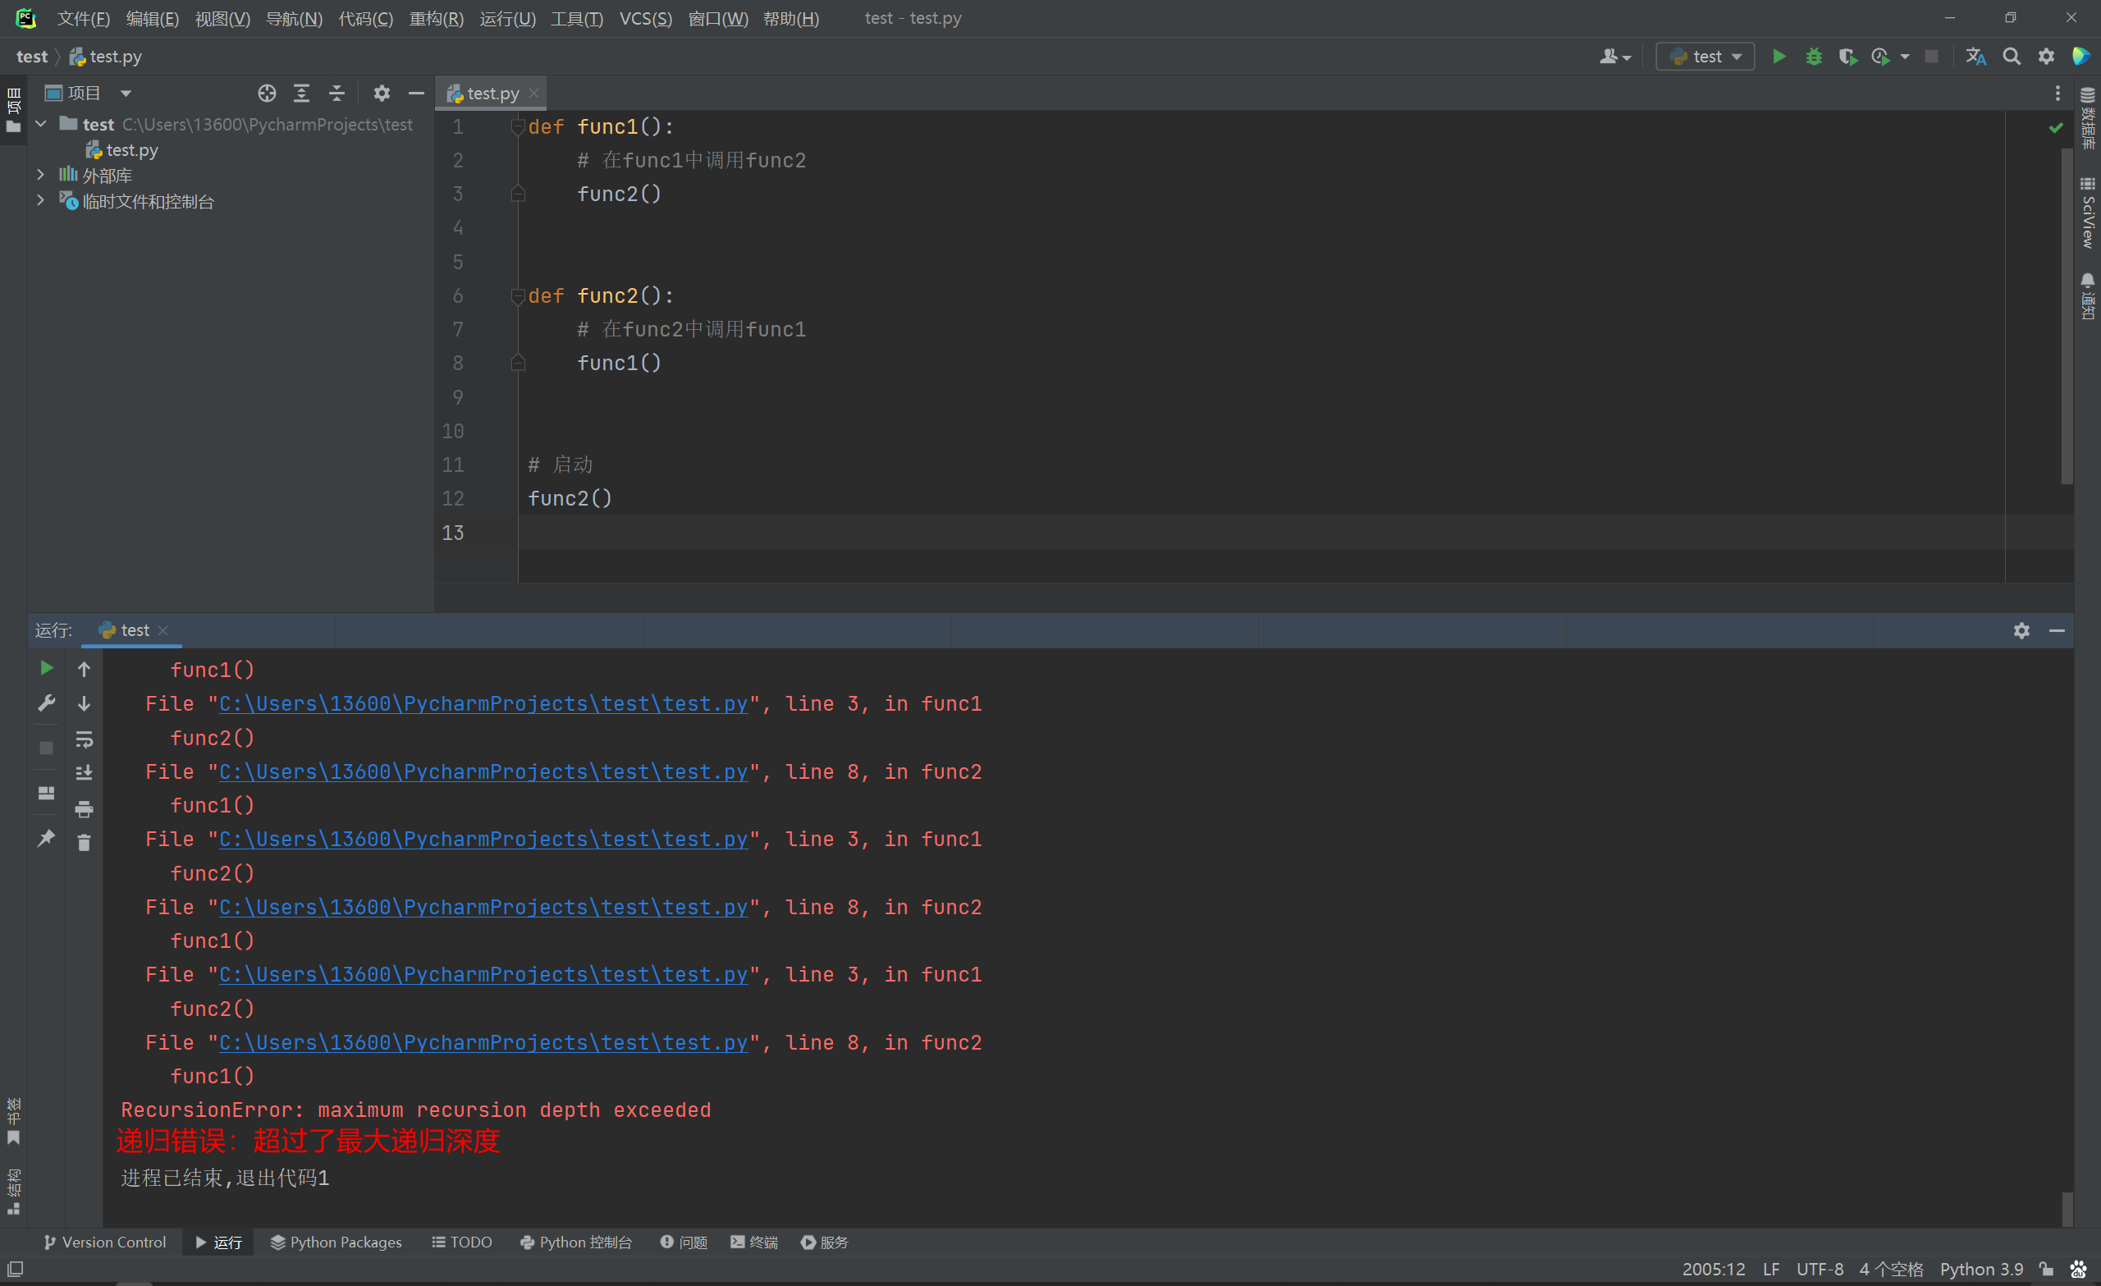The width and height of the screenshot is (2101, 1286).
Task: Clear console output with trash icon
Action: tap(84, 843)
